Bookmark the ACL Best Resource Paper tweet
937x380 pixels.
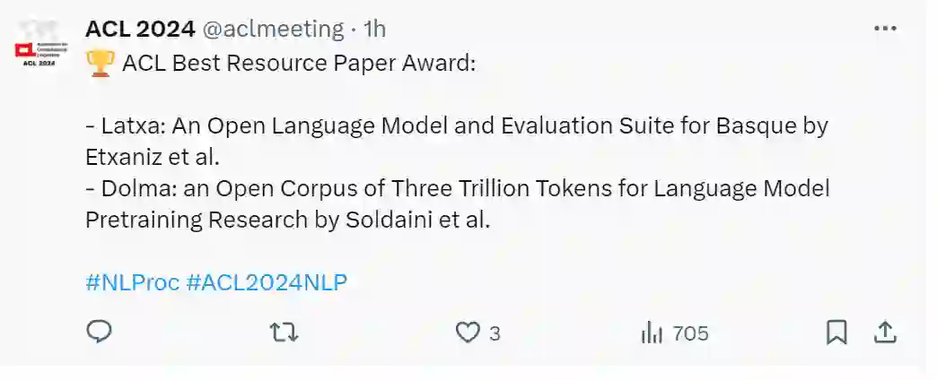(836, 332)
